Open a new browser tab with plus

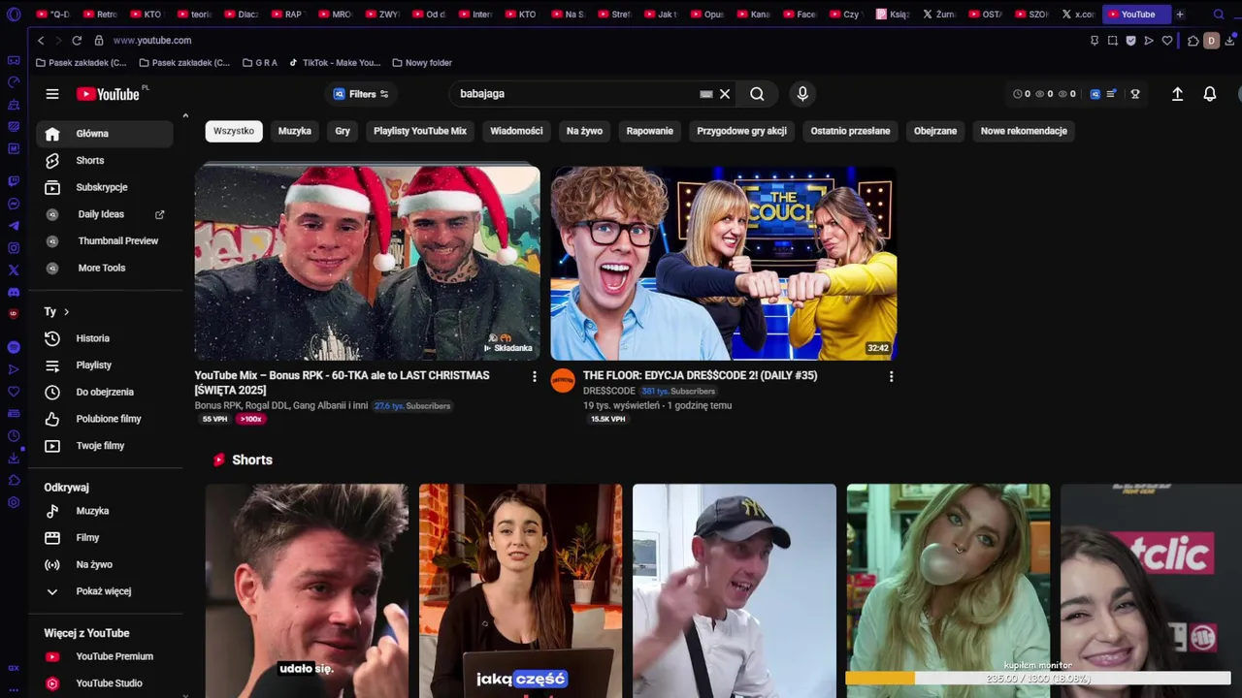(x=1180, y=15)
